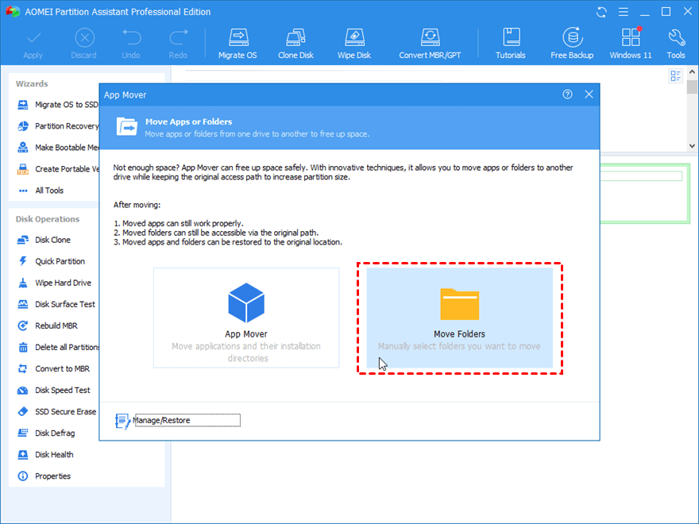Open disk Properties

pos(44,476)
